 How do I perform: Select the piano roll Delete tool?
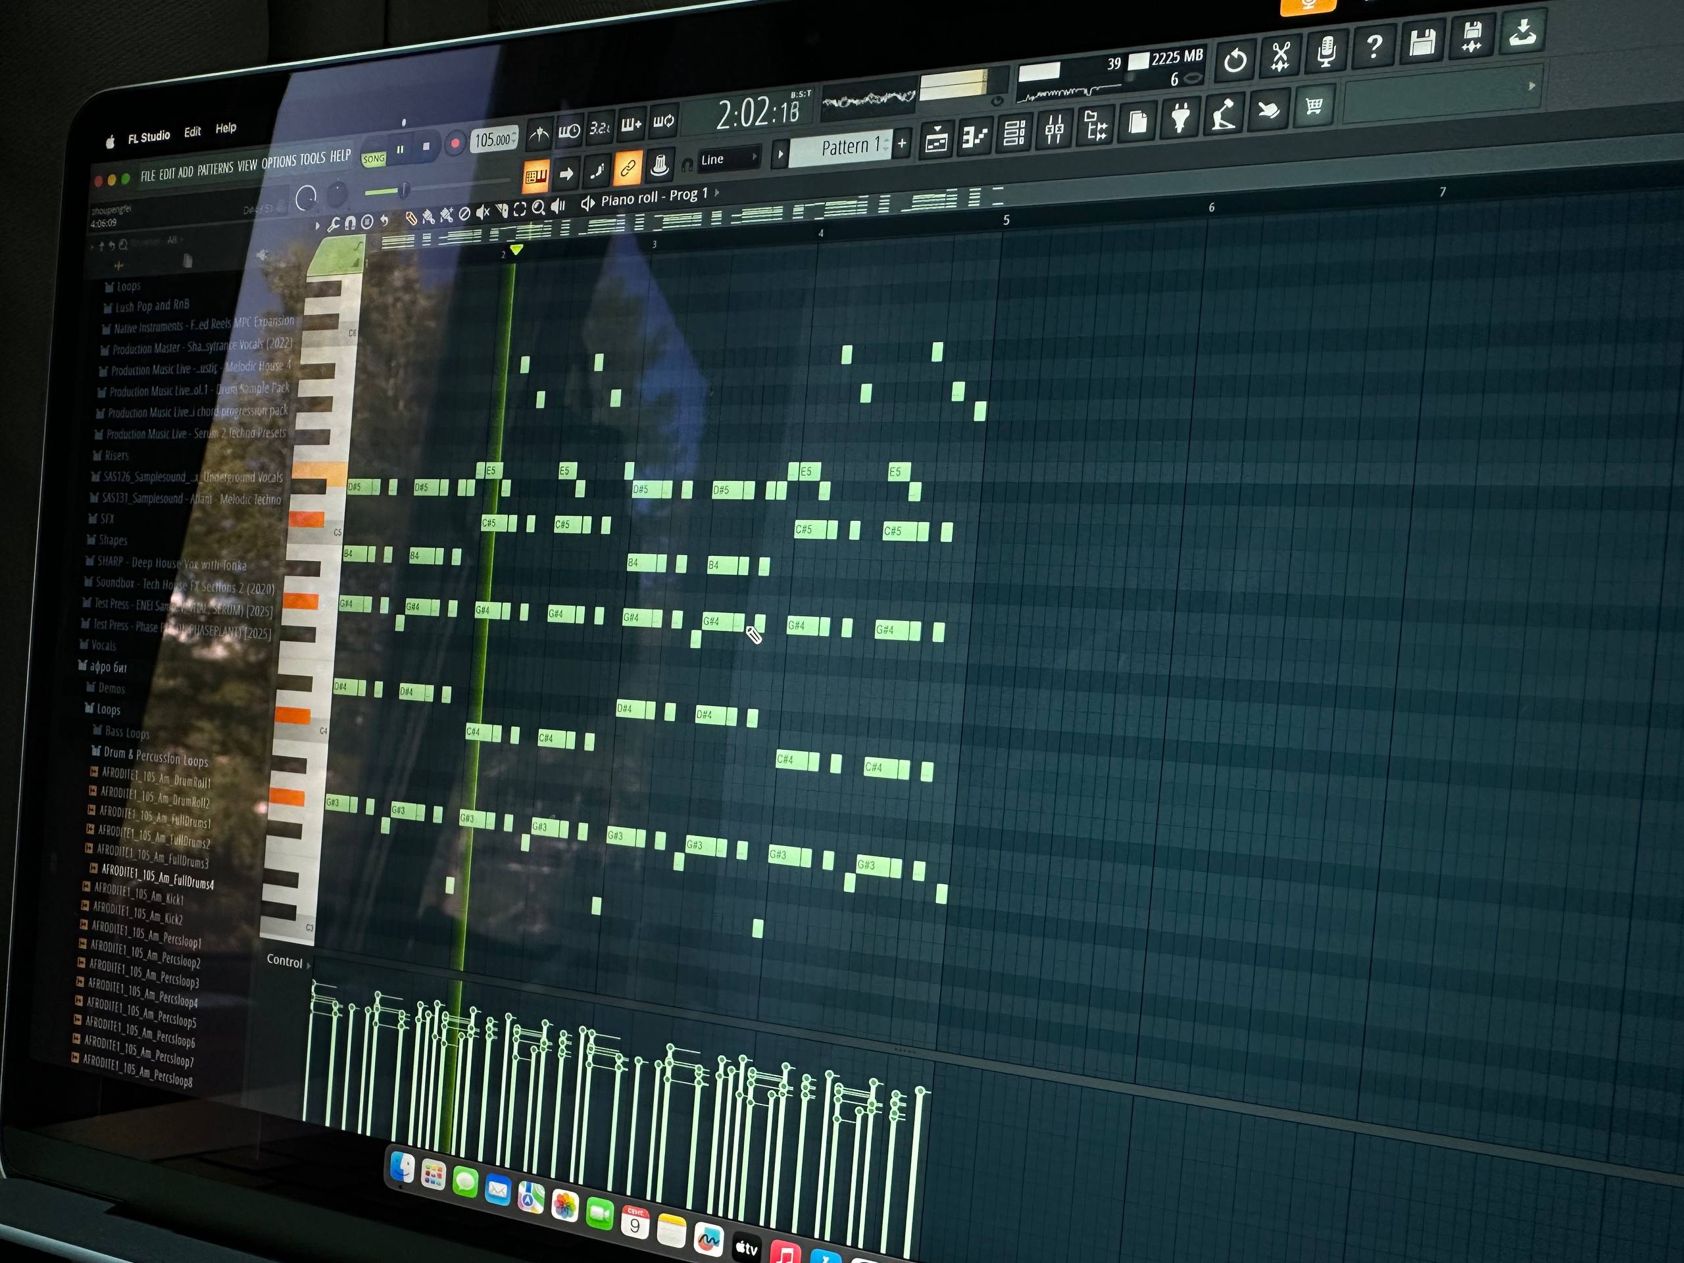click(464, 214)
